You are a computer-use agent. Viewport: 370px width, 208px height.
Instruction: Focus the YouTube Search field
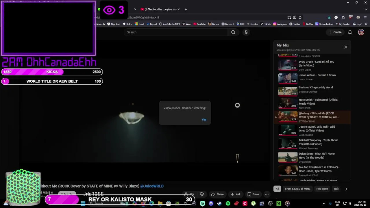point(176,32)
